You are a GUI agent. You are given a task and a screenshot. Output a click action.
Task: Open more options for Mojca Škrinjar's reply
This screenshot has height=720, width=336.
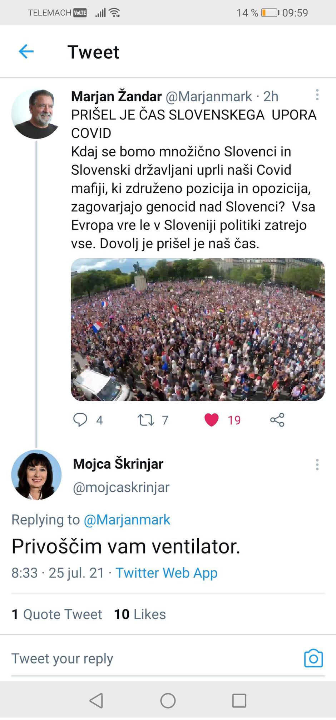pyautogui.click(x=317, y=464)
